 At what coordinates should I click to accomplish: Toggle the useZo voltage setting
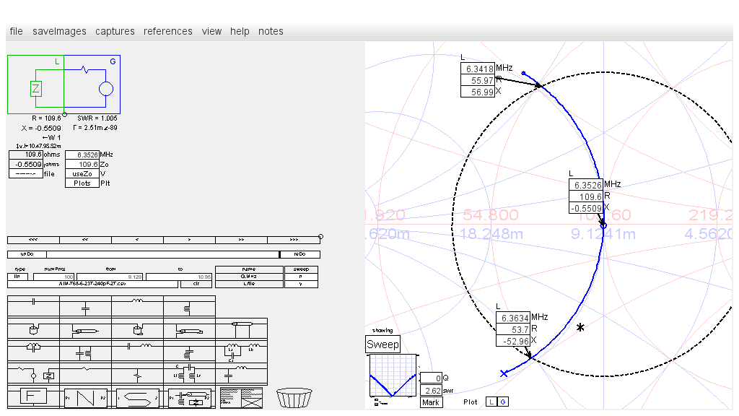click(x=82, y=173)
